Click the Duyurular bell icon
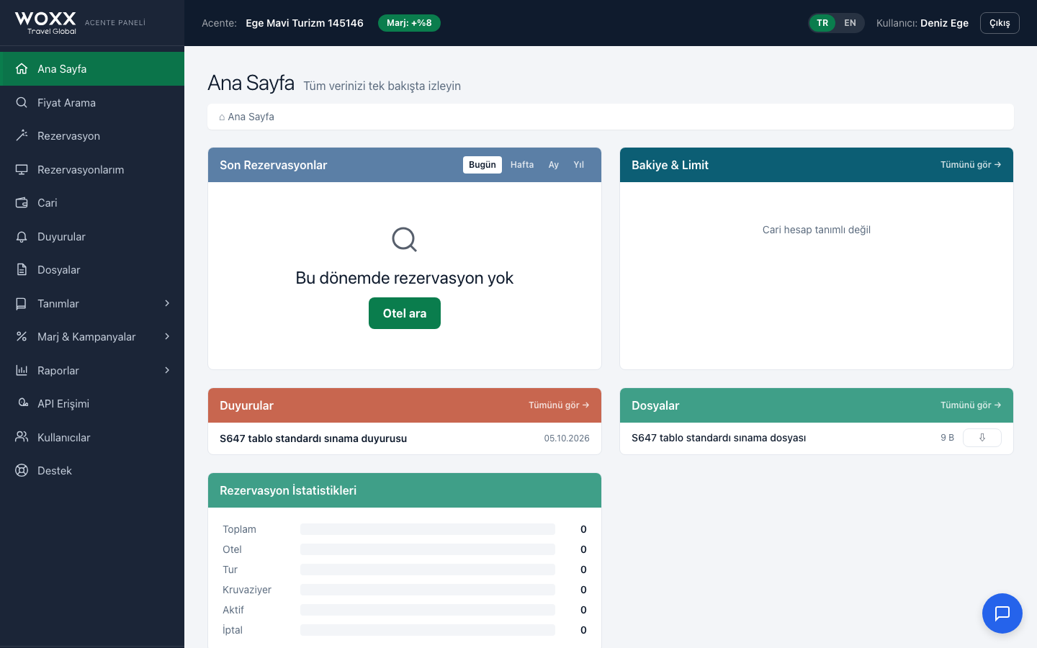Screen dimensions: 1037x648 tap(22, 236)
